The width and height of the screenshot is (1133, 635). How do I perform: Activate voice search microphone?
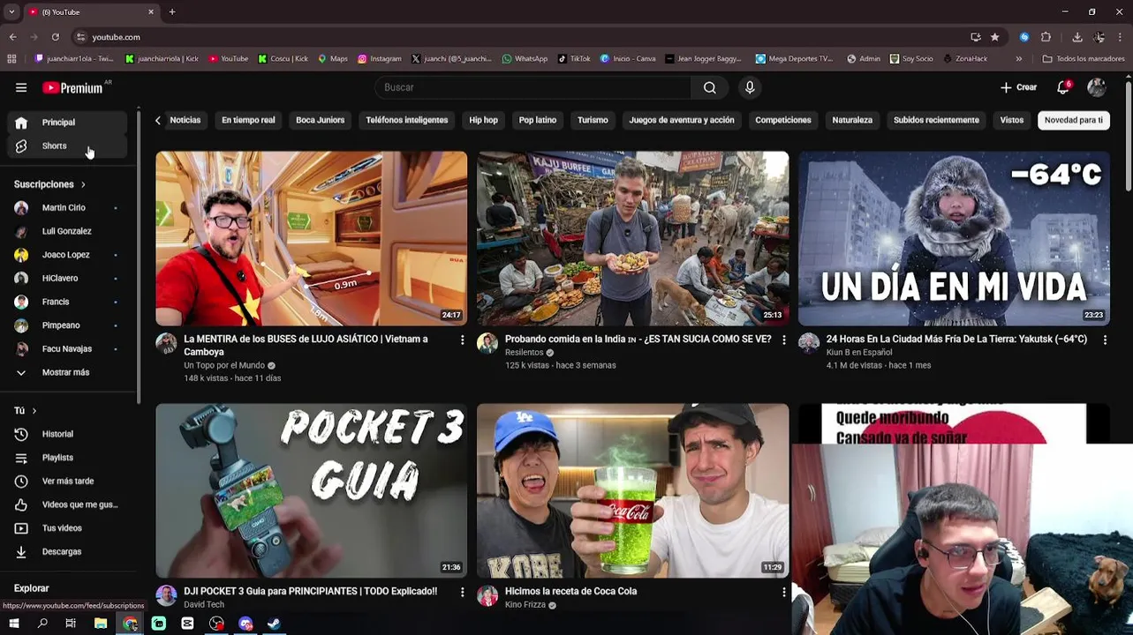coord(750,87)
